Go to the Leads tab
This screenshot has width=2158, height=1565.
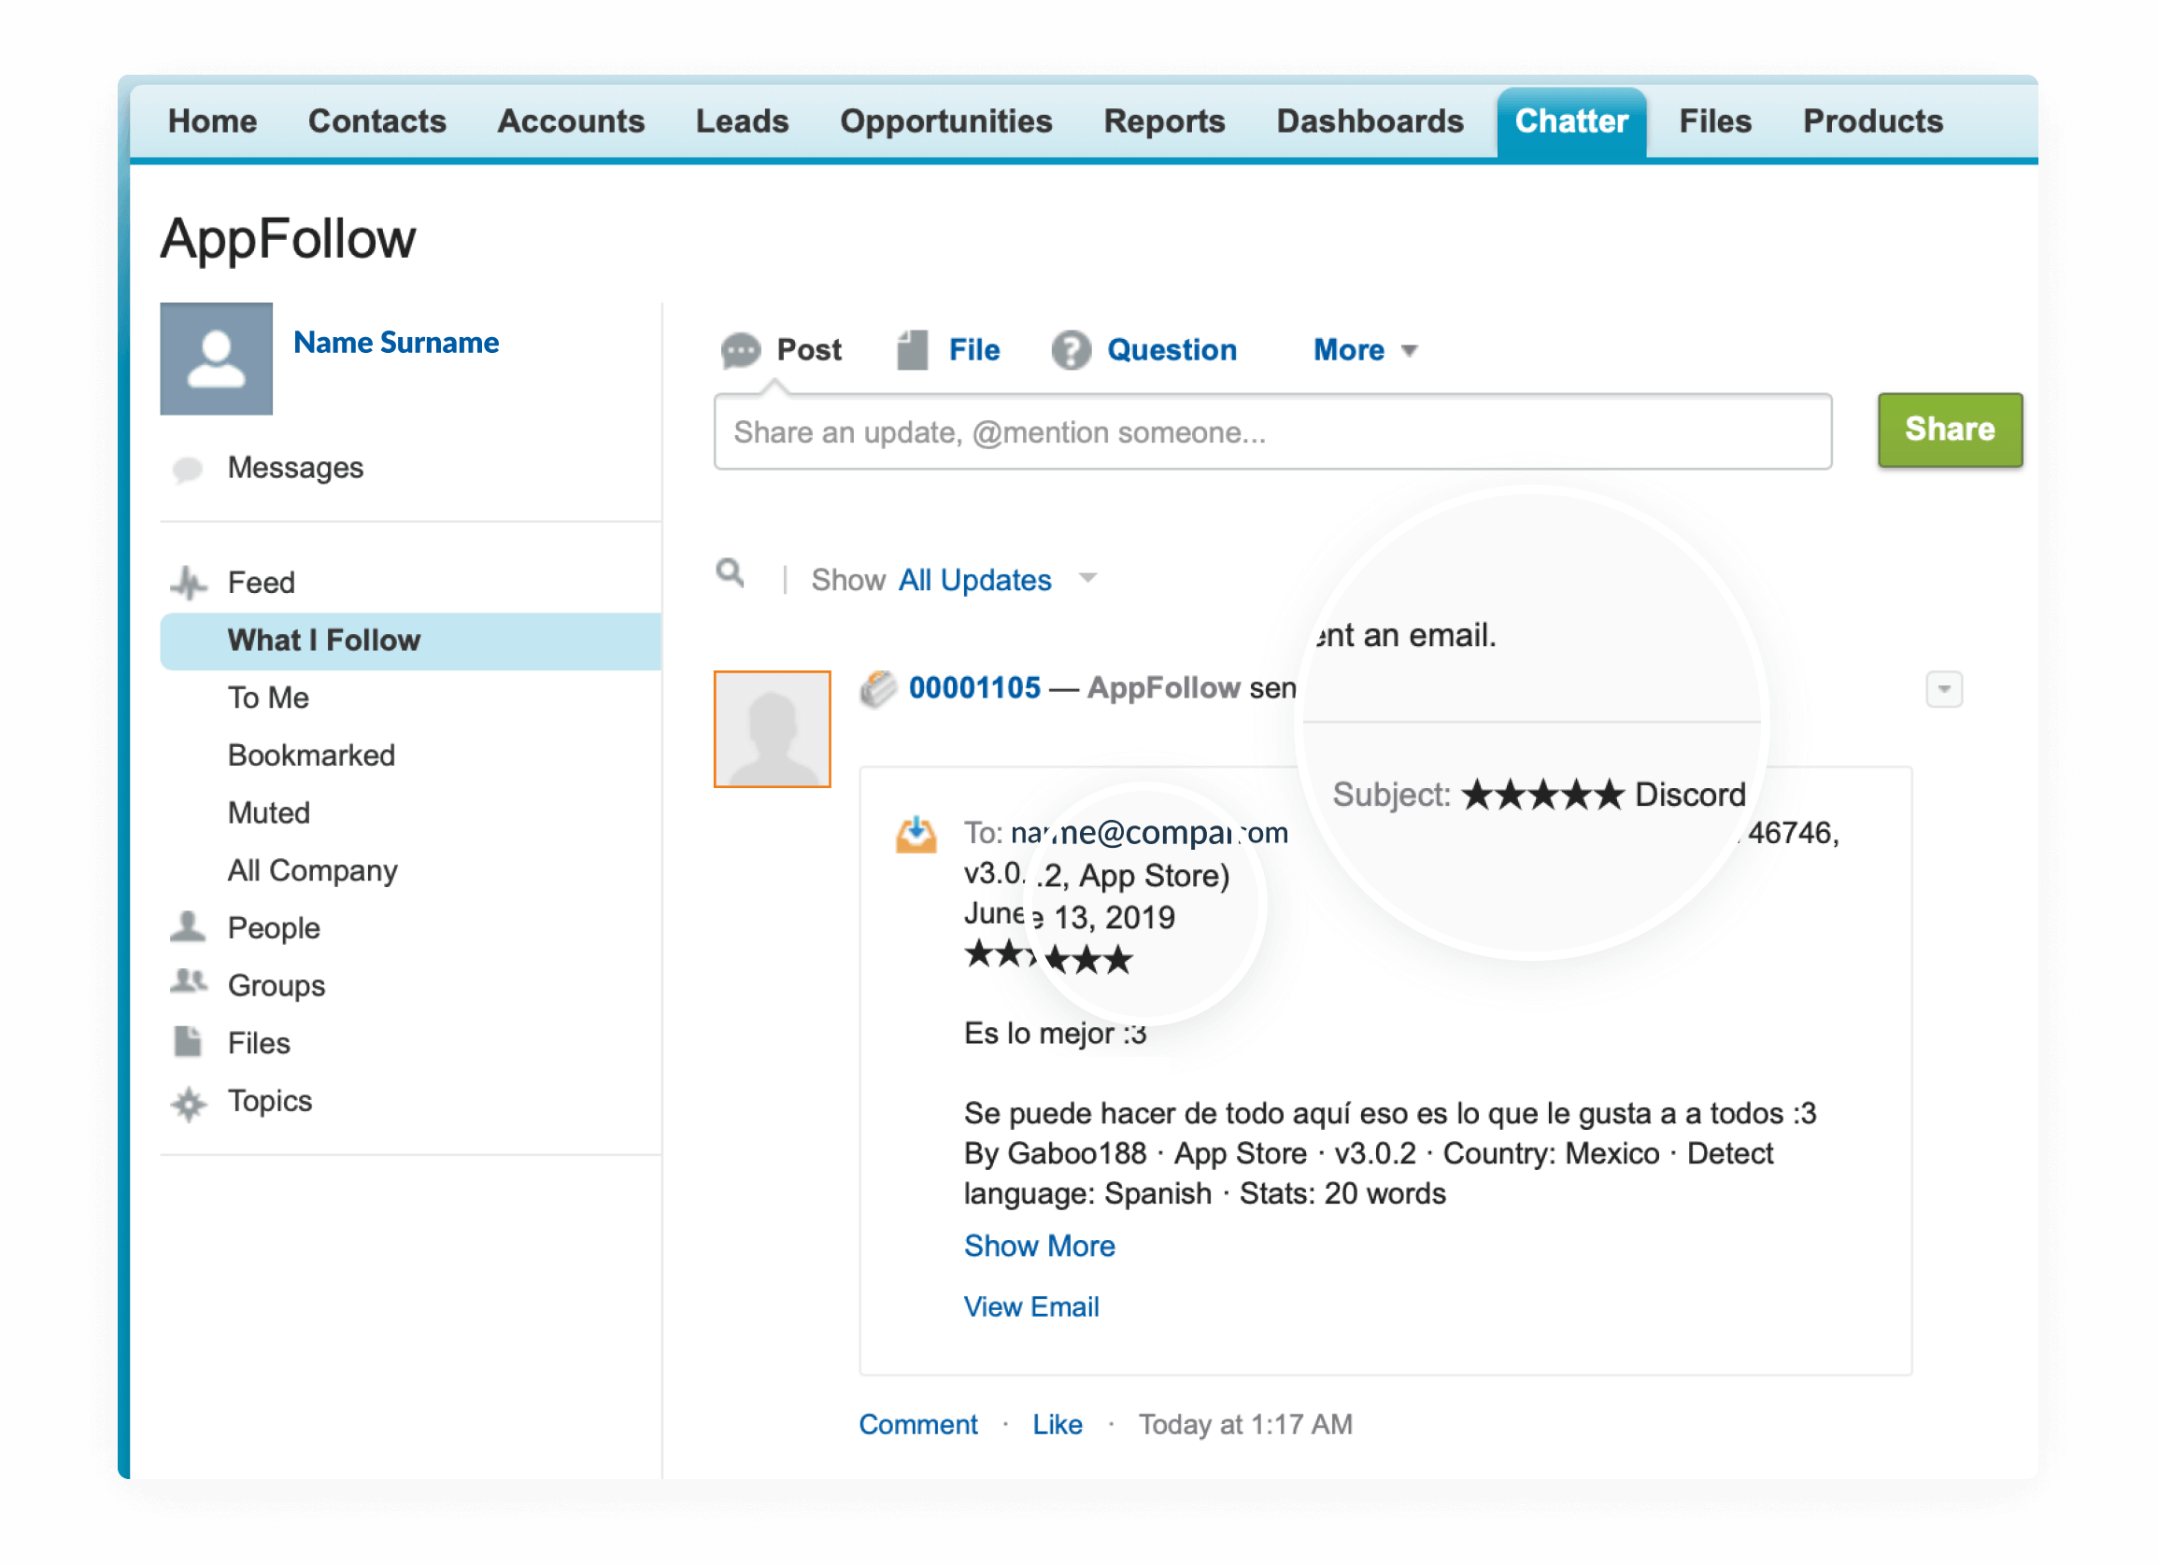point(742,121)
